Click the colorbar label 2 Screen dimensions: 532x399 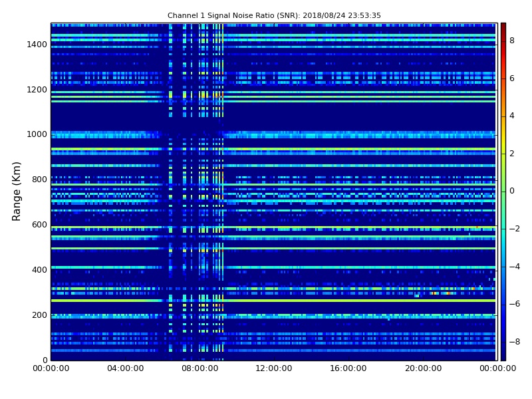click(512, 154)
